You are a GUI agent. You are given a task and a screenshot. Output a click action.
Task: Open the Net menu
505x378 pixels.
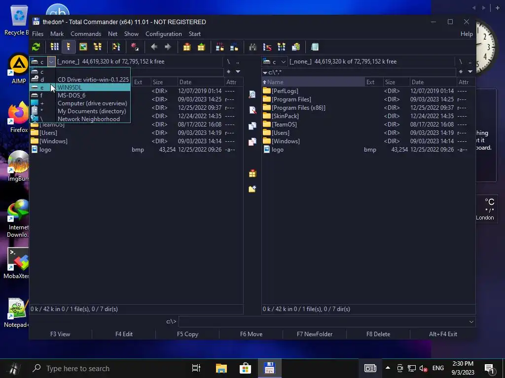[113, 34]
